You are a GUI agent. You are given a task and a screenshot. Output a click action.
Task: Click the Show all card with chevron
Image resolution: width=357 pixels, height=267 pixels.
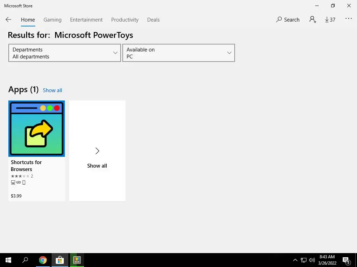97,151
